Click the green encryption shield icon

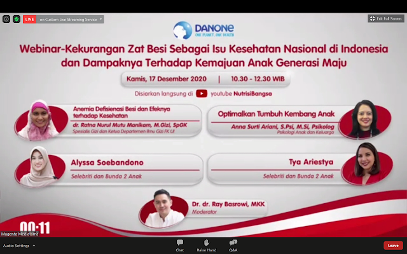pos(17,19)
